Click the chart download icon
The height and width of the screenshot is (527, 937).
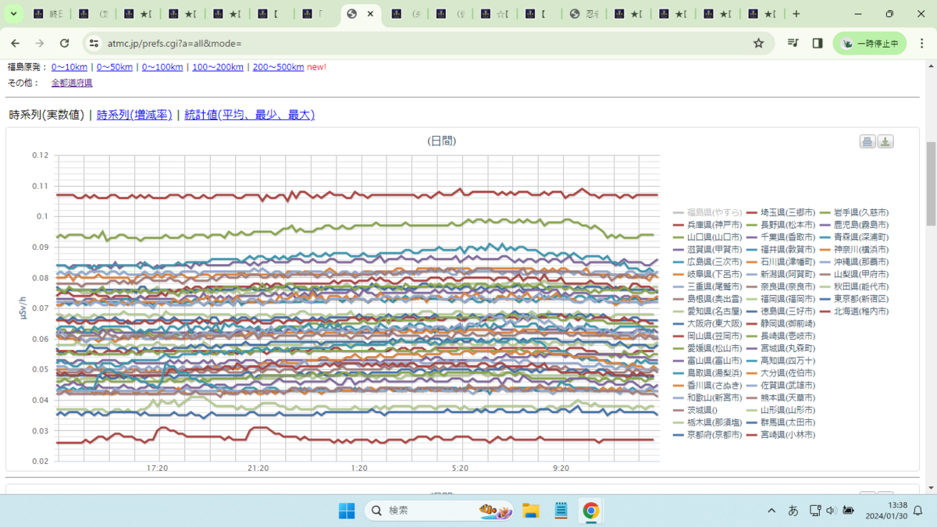[885, 141]
